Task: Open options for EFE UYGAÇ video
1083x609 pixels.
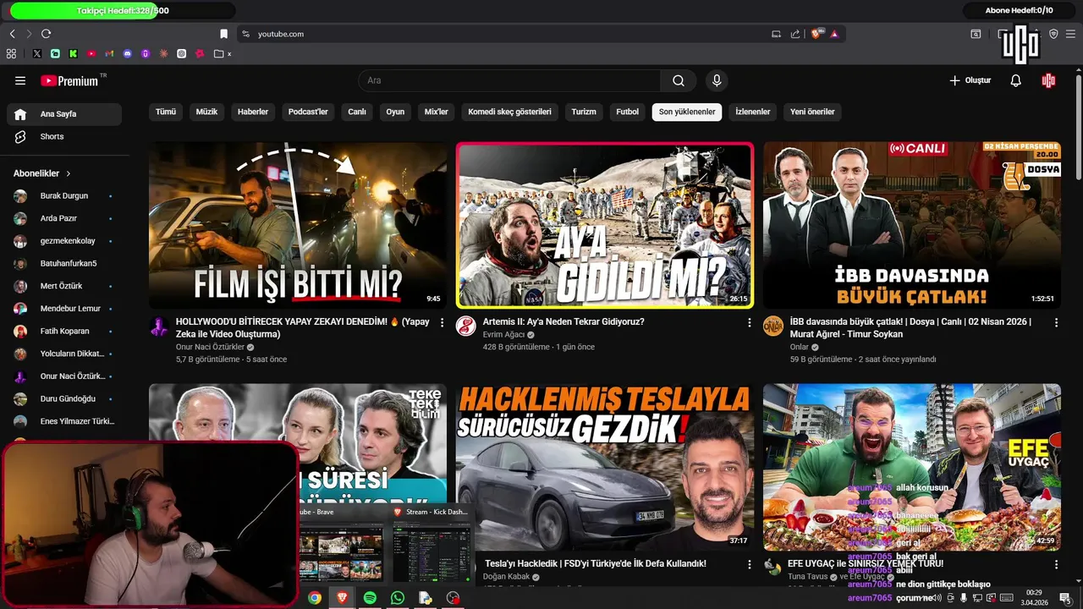Action: [x=1056, y=564]
